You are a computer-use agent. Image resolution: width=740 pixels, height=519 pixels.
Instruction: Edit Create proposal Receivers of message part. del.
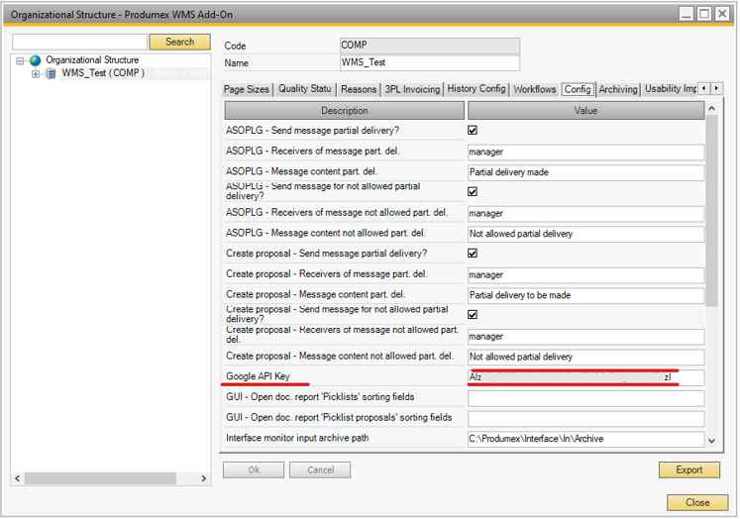[585, 275]
